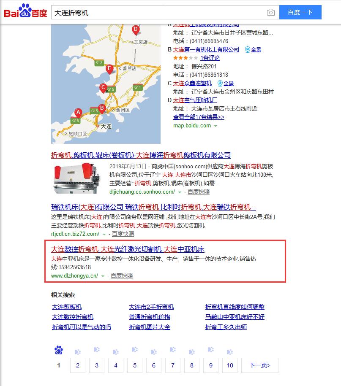Click 下一页 next page button
The width and height of the screenshot is (341, 386).
(x=260, y=365)
